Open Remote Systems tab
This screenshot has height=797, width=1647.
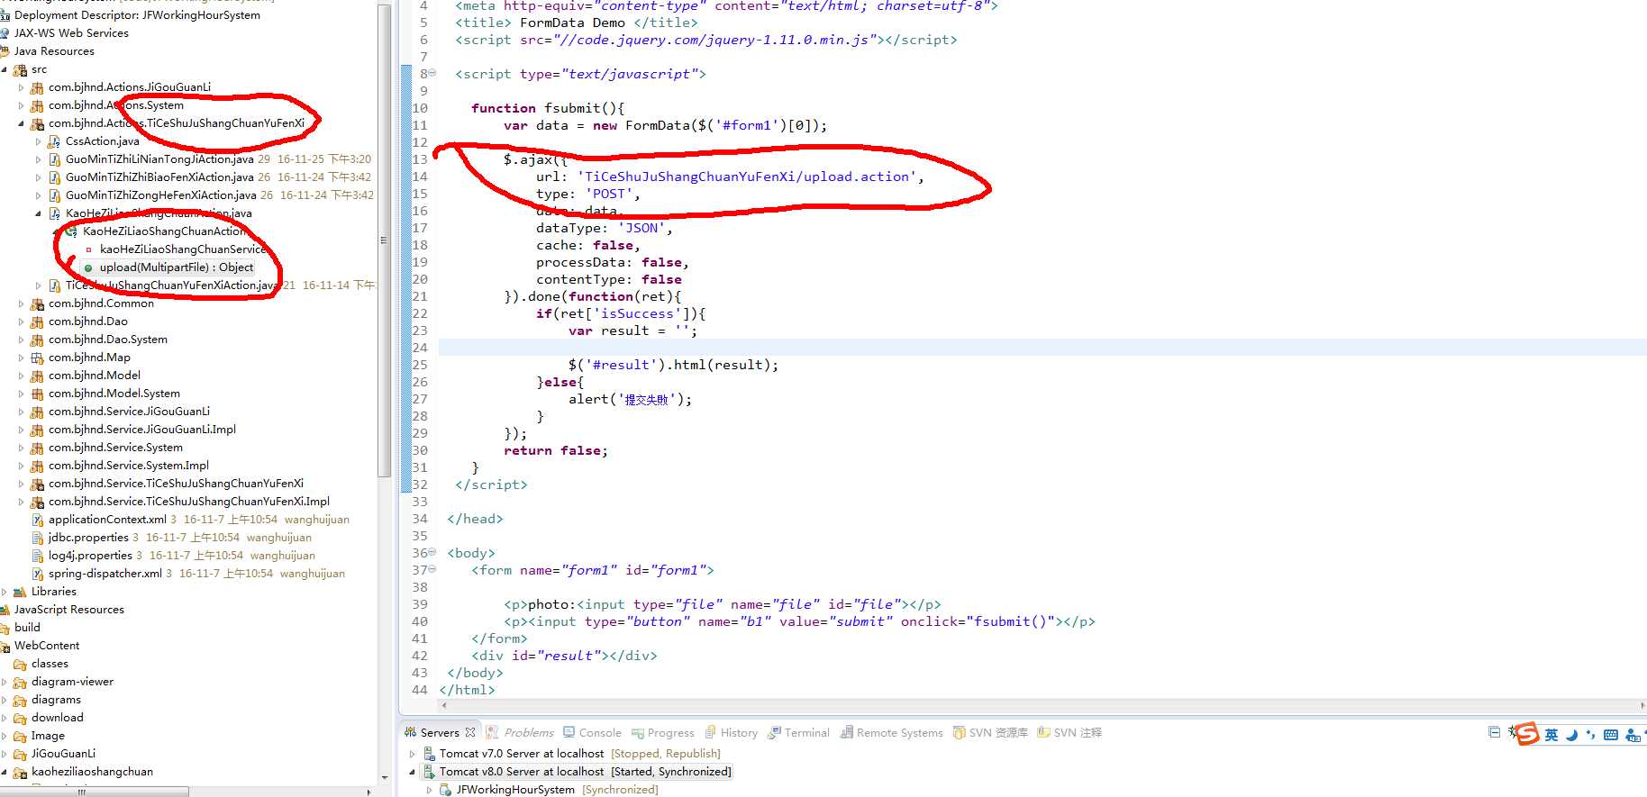tap(891, 733)
